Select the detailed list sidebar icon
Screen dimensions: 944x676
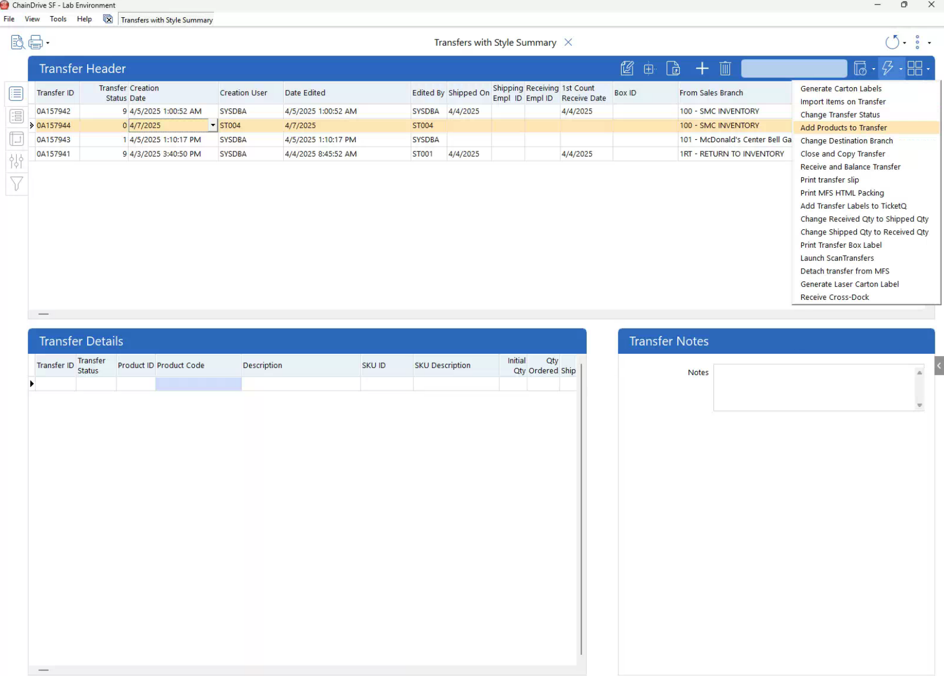16,116
